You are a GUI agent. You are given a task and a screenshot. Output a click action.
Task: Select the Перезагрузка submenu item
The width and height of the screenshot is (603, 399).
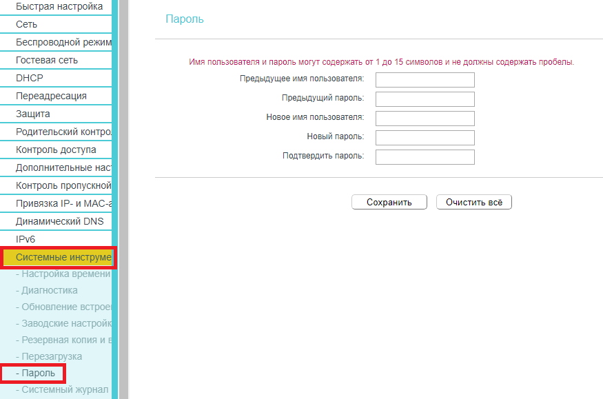click(x=52, y=356)
